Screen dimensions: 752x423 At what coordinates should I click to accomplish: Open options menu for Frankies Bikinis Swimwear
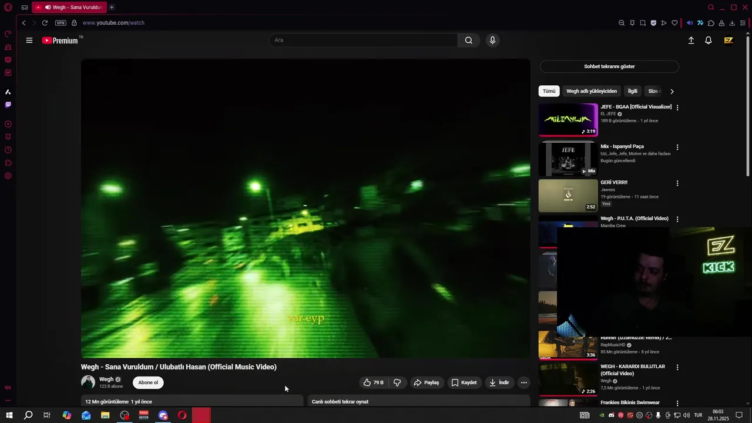point(677,403)
